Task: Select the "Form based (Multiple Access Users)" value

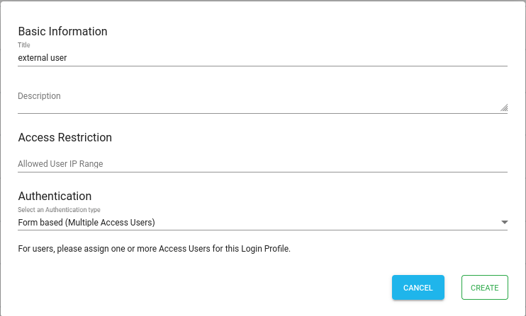Action: point(86,223)
